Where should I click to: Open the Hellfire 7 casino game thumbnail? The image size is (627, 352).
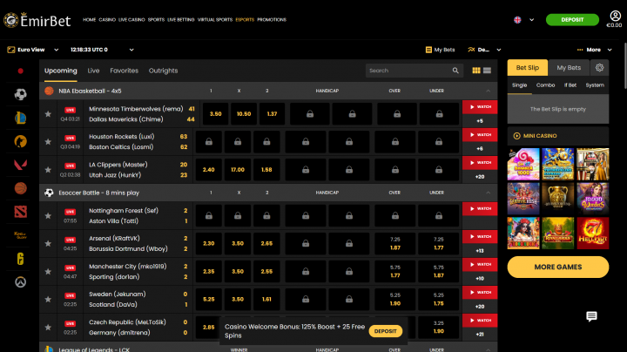[593, 234]
